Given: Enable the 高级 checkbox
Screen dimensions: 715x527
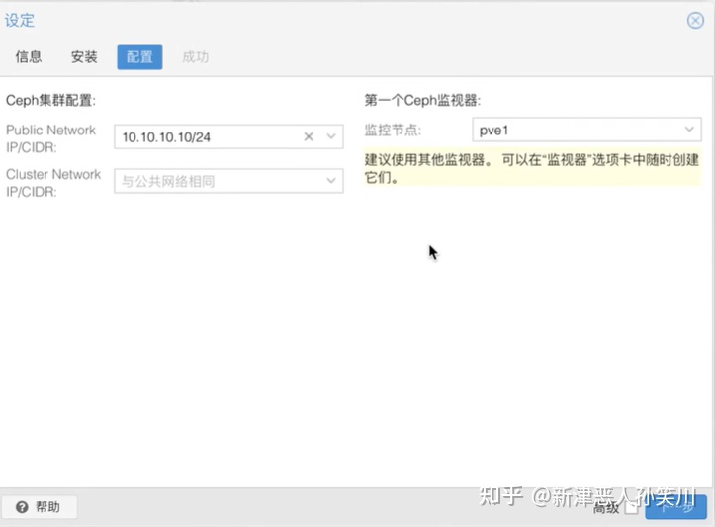Looking at the screenshot, I should pos(631,508).
